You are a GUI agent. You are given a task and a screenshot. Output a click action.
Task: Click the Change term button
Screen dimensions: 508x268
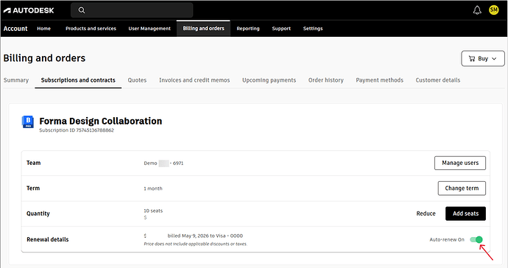462,188
